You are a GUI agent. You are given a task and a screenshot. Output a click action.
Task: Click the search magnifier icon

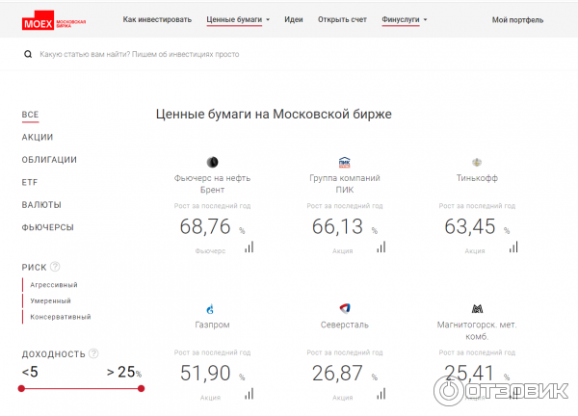click(29, 55)
